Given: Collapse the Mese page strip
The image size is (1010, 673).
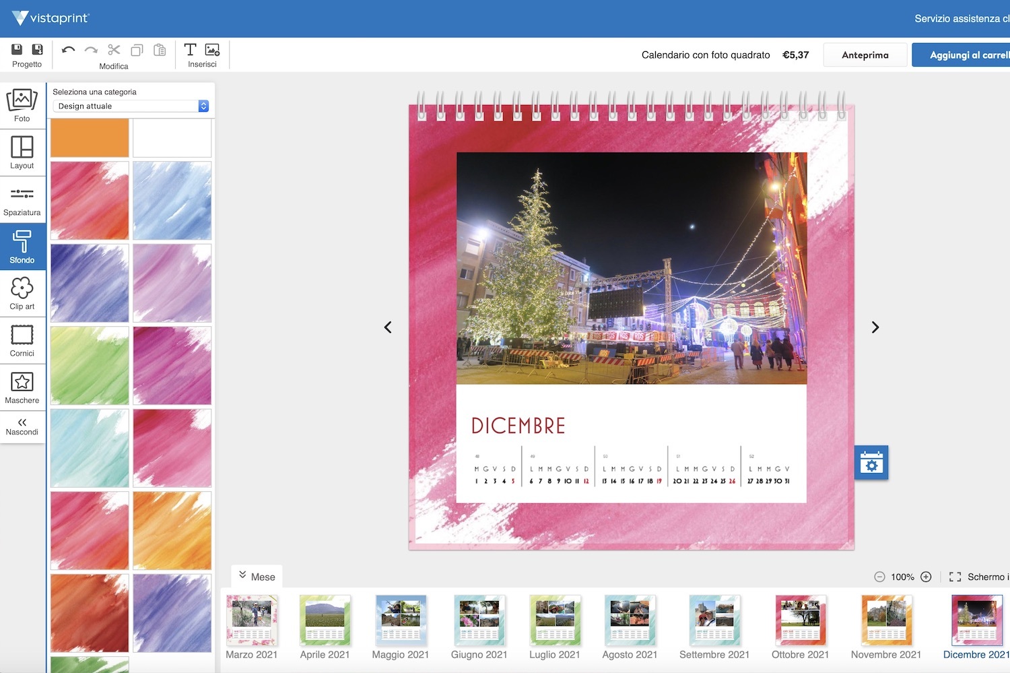Looking at the screenshot, I should (257, 577).
